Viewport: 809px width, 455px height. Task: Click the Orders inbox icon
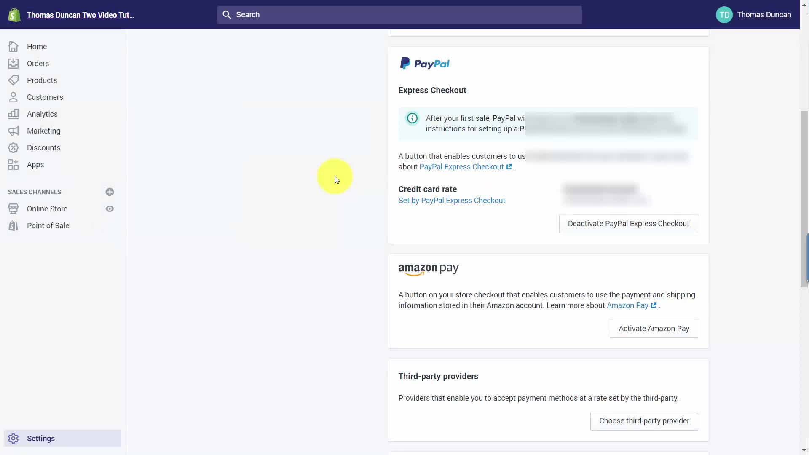click(x=13, y=63)
